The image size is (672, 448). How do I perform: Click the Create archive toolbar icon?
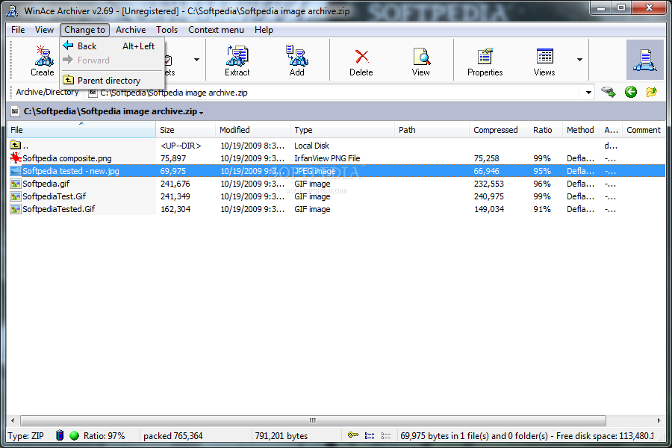pyautogui.click(x=43, y=56)
